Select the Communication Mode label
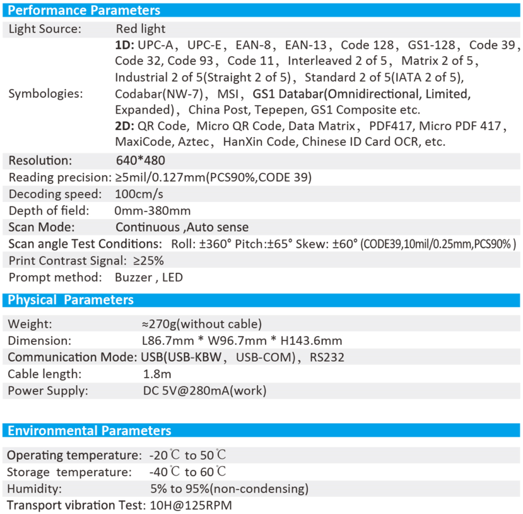 (x=72, y=357)
